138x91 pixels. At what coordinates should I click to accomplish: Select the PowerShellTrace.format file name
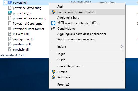point(28,29)
